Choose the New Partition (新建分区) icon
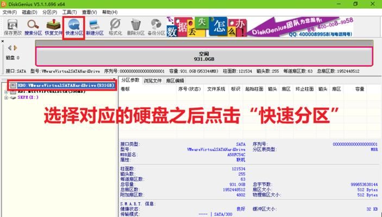382x217 pixels. click(95, 27)
